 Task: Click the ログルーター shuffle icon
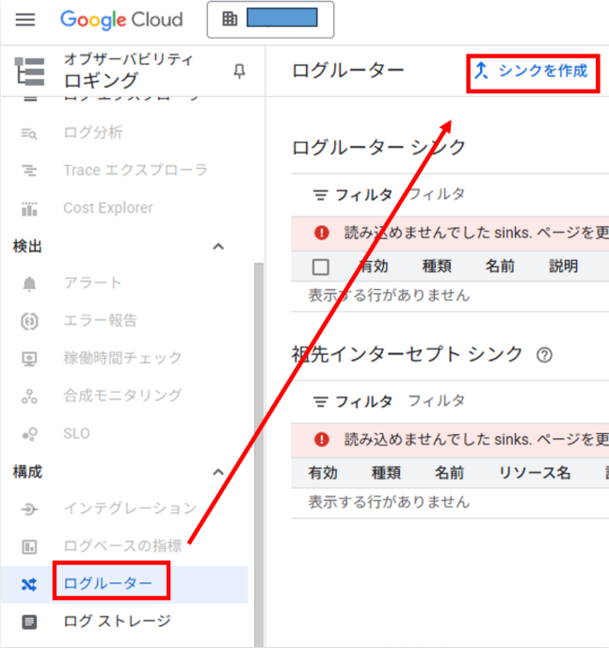point(29,584)
